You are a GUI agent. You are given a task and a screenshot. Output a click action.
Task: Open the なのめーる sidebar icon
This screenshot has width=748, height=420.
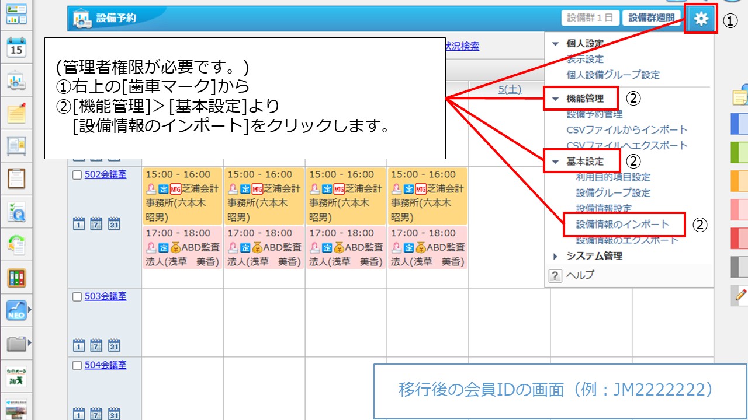[16, 376]
